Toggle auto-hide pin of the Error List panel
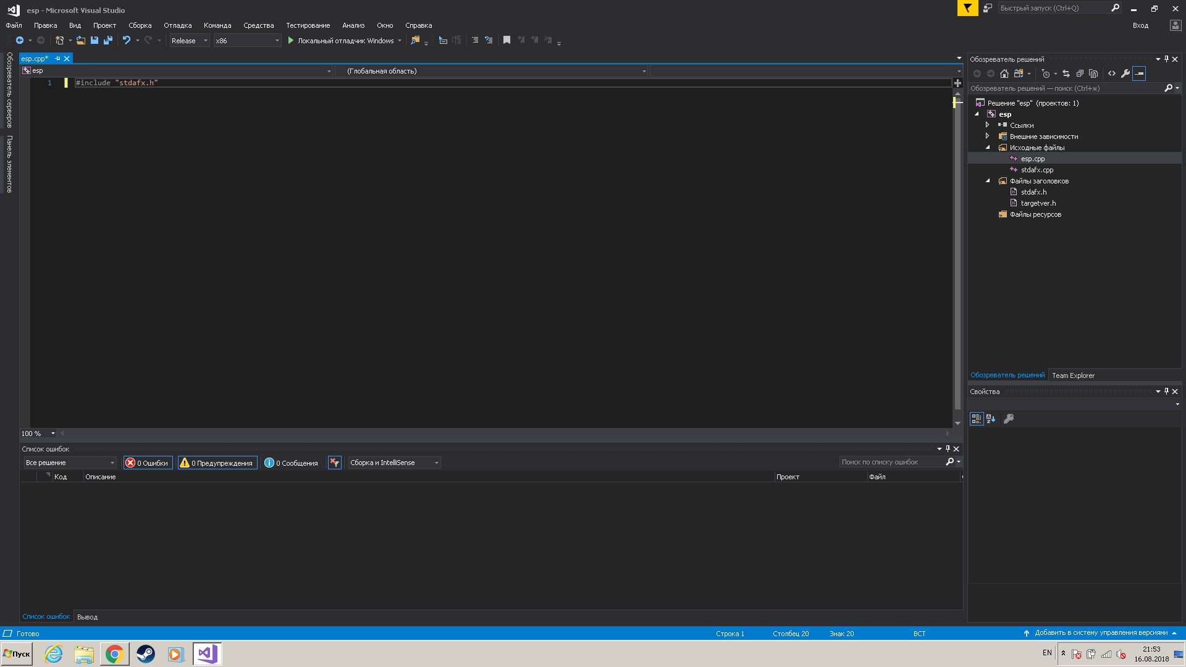 pos(948,449)
